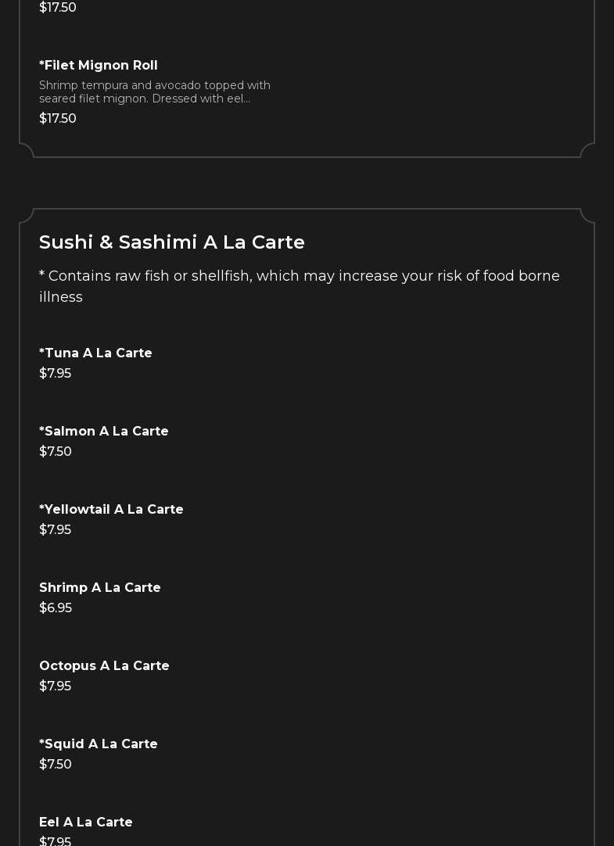Click the $17.50 price under Filet Mignon Roll

[x=58, y=119]
